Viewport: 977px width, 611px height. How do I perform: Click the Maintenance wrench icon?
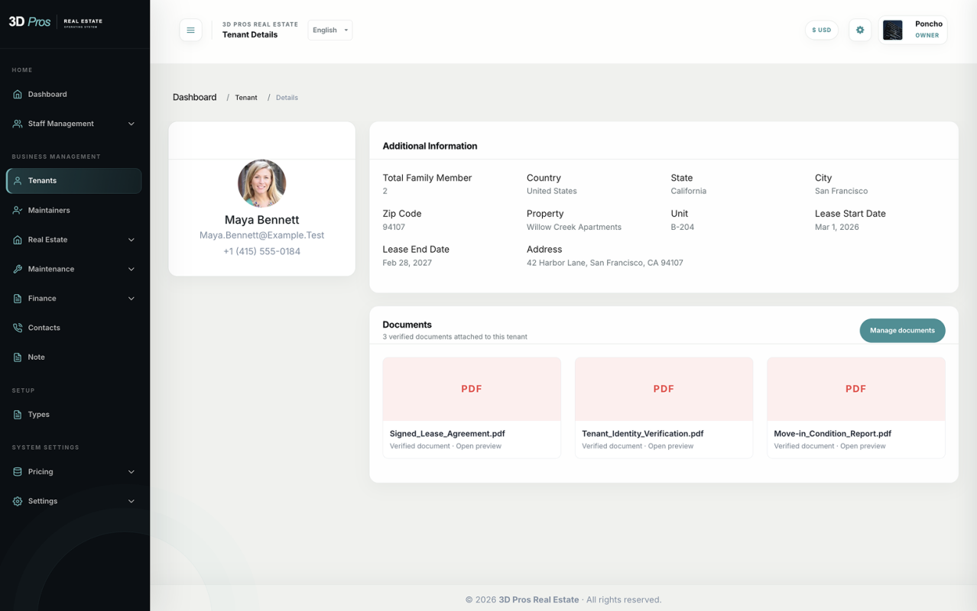(18, 269)
